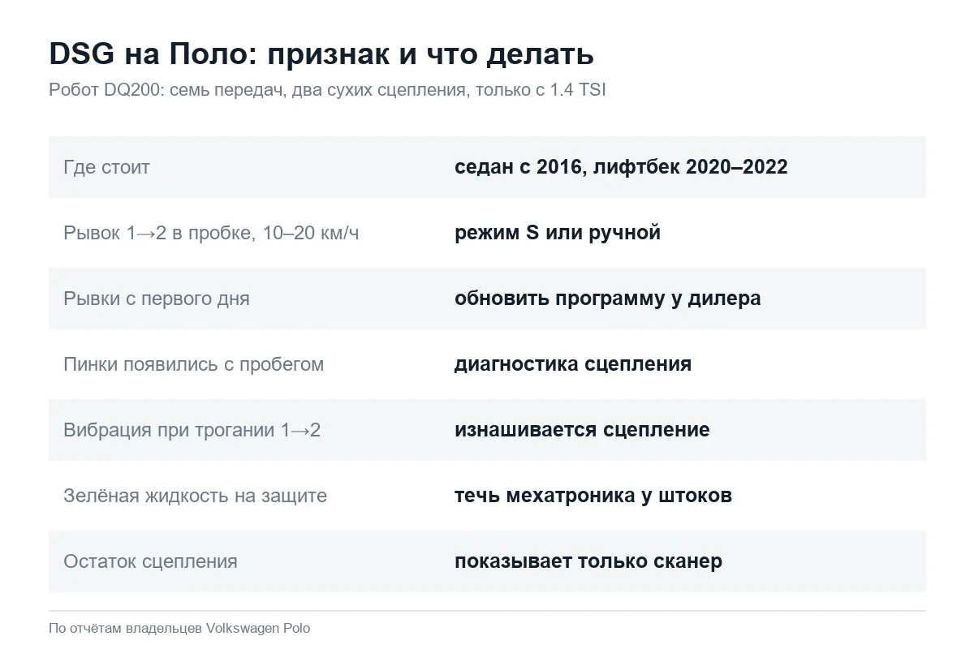Select the value 'седан с 2016, лифтбек 2020–2022'
Screen dimensions: 974x649
(x=621, y=167)
